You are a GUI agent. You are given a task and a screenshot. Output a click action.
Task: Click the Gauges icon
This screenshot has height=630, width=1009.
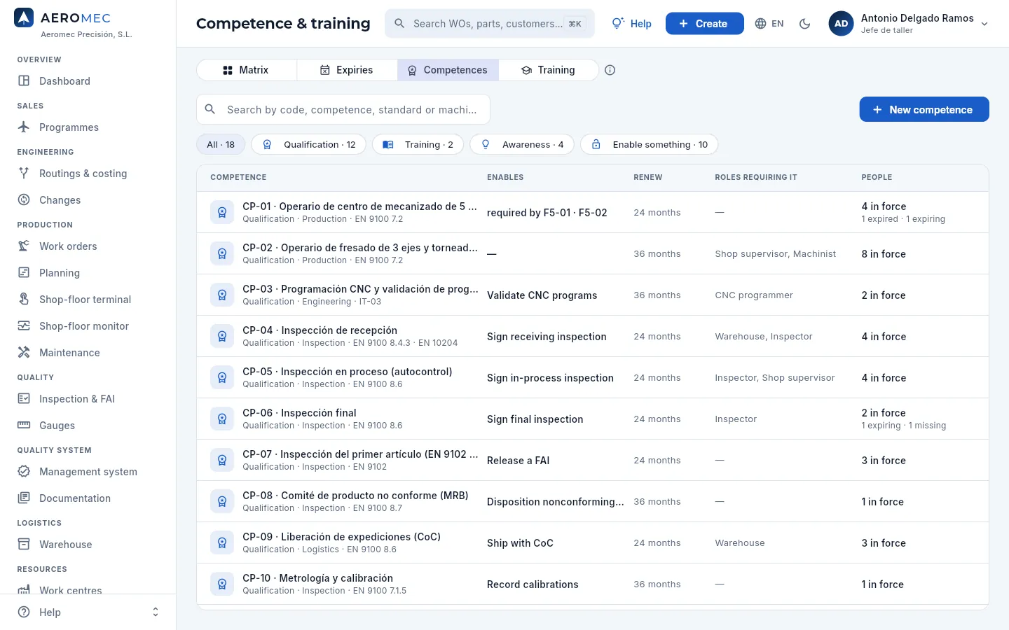click(24, 425)
